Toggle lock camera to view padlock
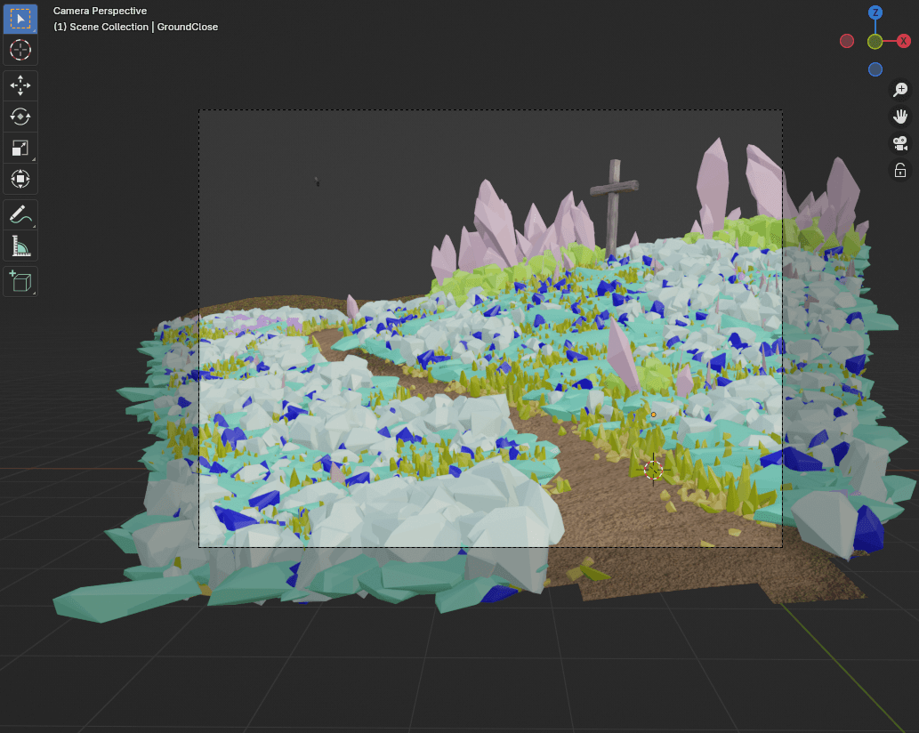919x733 pixels. (x=900, y=171)
